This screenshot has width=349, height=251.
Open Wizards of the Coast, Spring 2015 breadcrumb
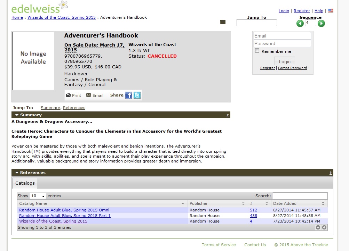pos(62,17)
